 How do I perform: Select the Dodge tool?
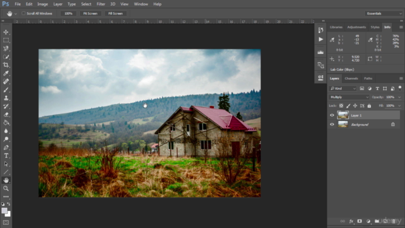click(6, 139)
